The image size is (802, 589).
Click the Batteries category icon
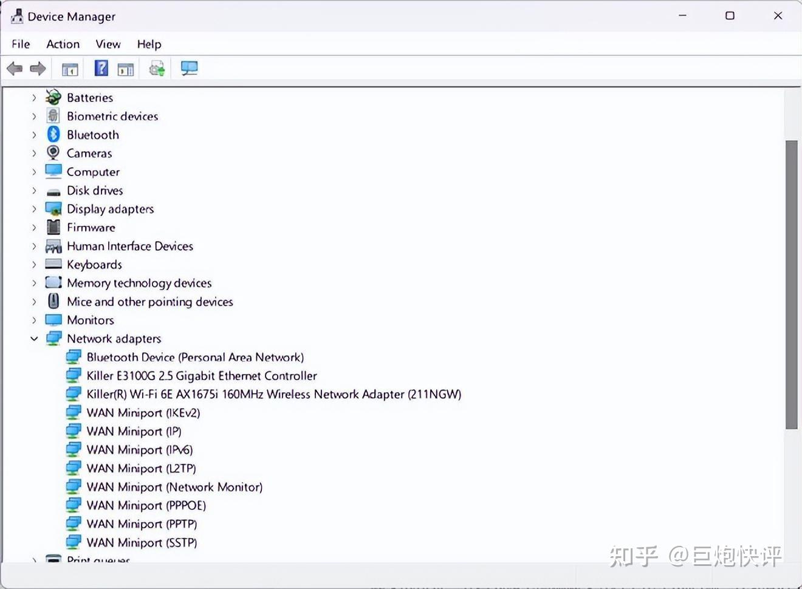(53, 97)
